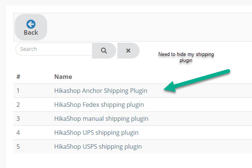Click row number 3 in the list
The width and height of the screenshot is (252, 168).
(x=18, y=119)
